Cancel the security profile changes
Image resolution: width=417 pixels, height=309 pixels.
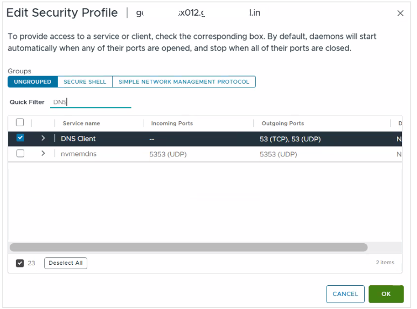345,294
